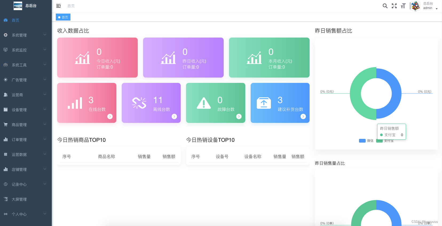Open font size setting icon
Screen dimensions: 442x226
[403, 6]
